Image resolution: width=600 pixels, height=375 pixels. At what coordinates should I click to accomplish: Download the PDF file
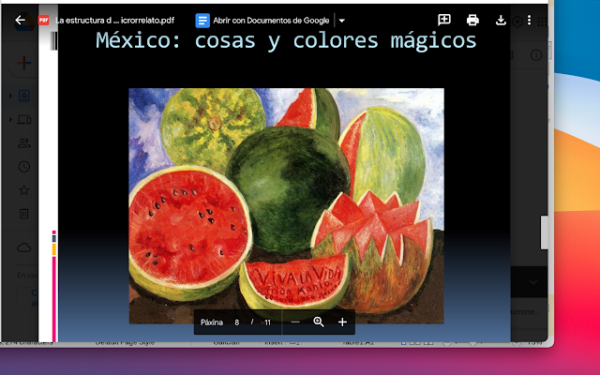501,20
